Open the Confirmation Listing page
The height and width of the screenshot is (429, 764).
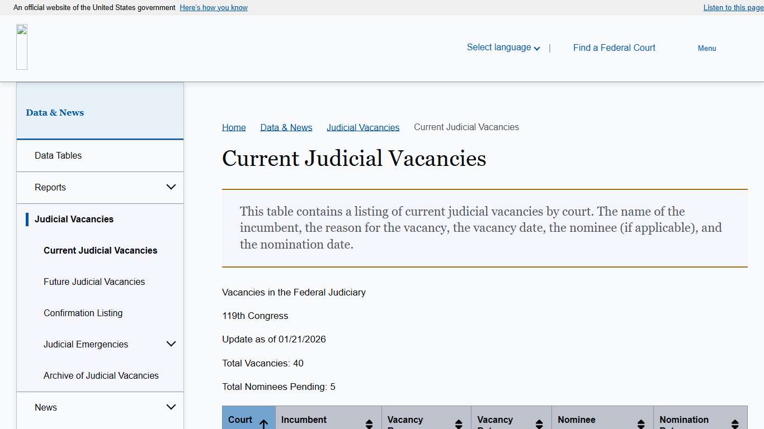pyautogui.click(x=83, y=313)
